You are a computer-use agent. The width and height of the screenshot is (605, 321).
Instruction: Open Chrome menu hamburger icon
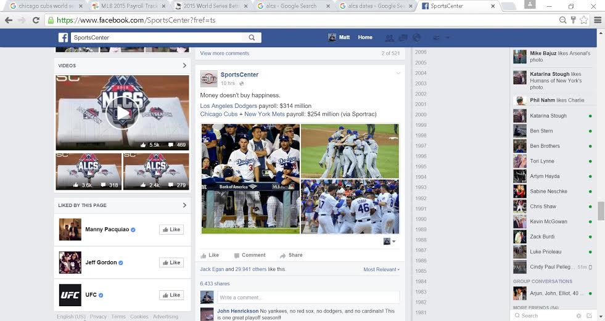598,20
